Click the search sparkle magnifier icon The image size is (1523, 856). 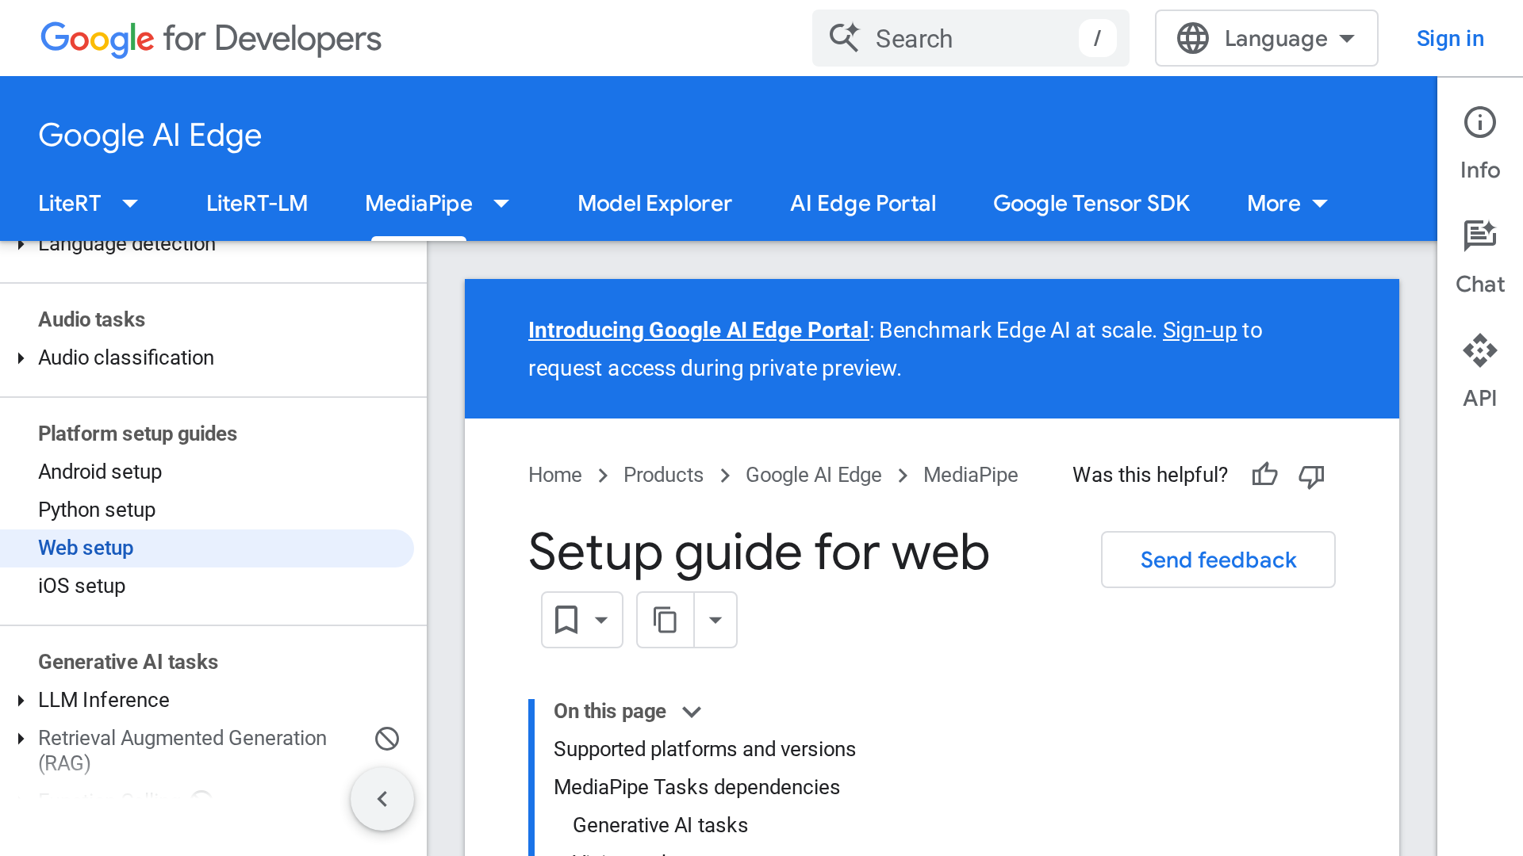pos(844,38)
